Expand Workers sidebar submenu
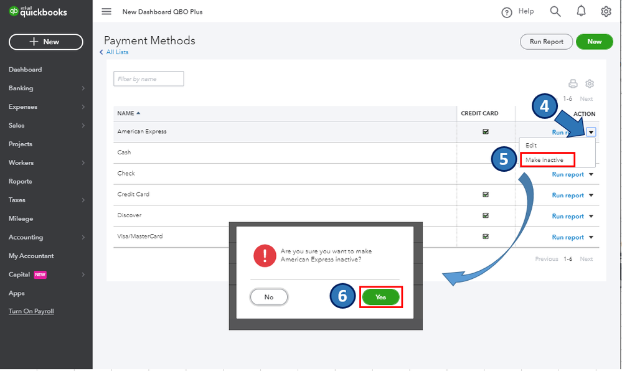This screenshot has height=371, width=622. [83, 162]
